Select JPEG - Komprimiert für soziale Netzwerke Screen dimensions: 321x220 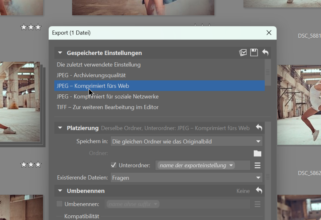point(108,97)
